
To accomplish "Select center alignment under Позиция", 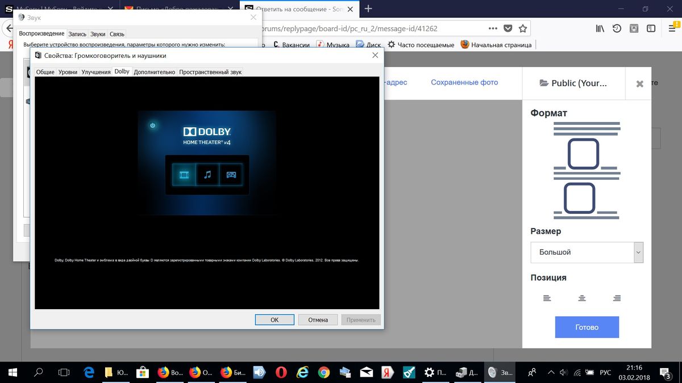I will [581, 297].
